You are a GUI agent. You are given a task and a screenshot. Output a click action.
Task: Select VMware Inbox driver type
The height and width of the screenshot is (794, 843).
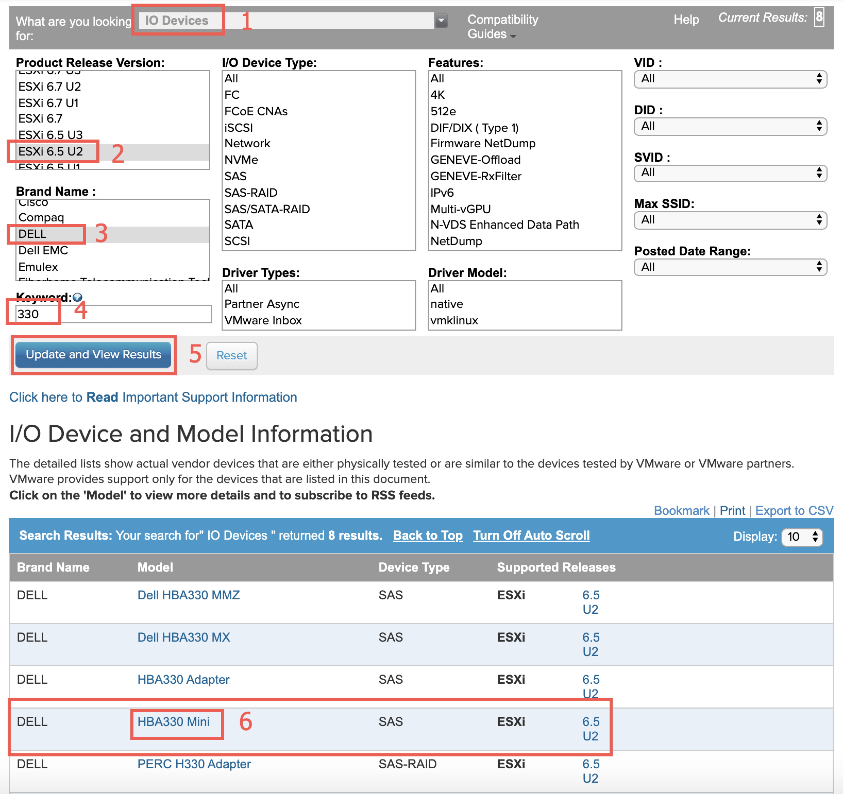[318, 321]
